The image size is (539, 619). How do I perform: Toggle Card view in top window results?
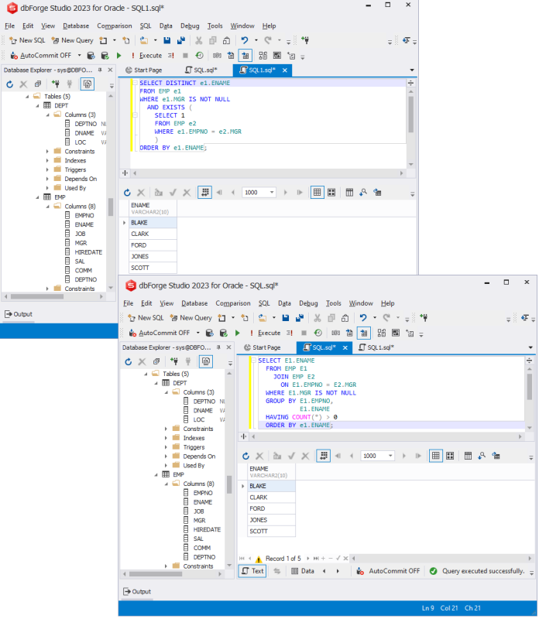331,193
